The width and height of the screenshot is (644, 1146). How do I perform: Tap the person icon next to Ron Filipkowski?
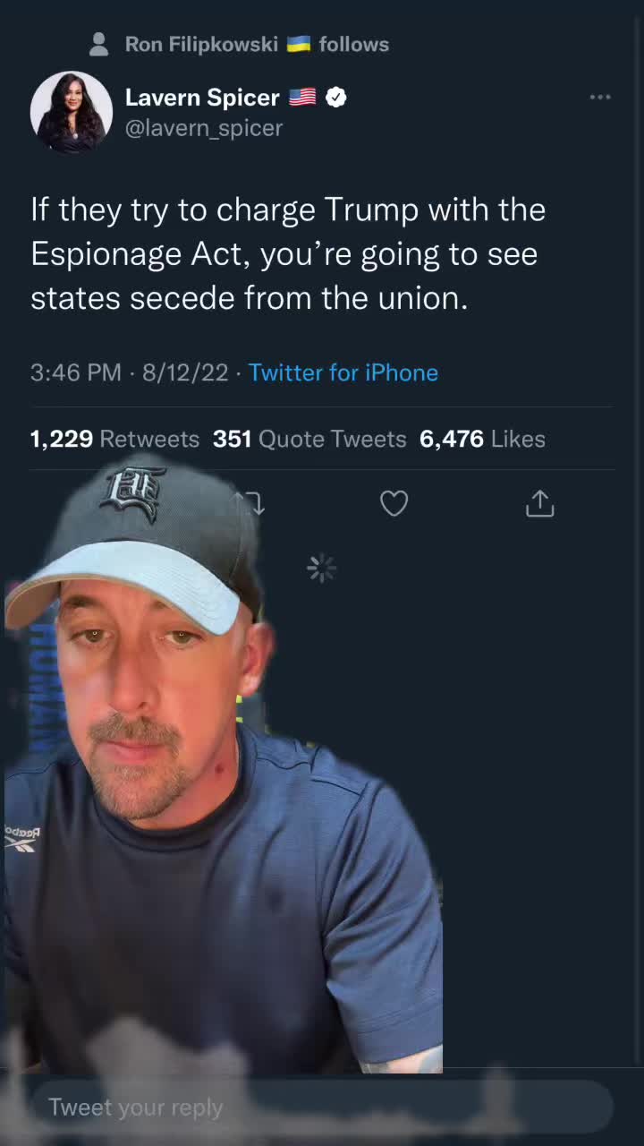point(100,44)
